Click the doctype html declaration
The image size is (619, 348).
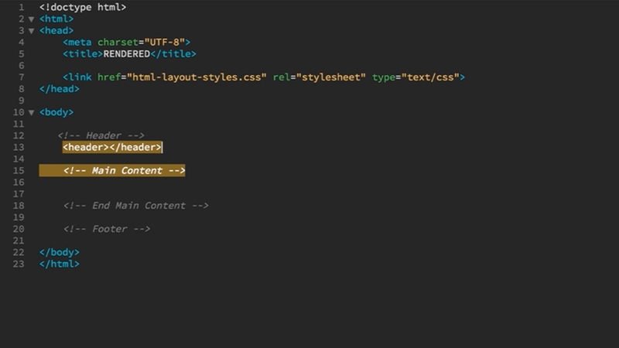point(83,7)
